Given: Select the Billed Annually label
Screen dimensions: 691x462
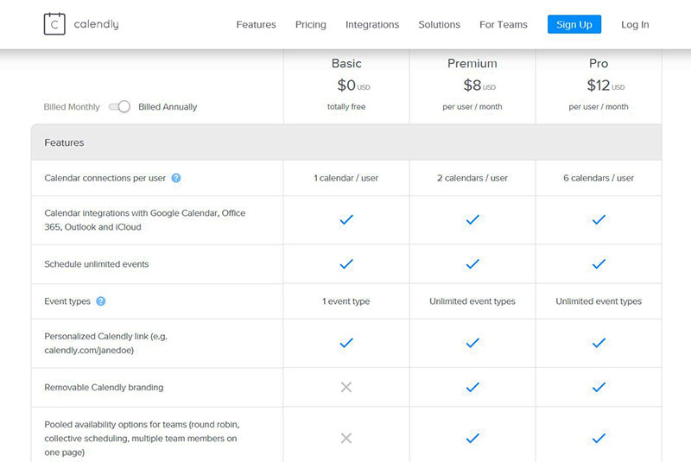Looking at the screenshot, I should (168, 107).
